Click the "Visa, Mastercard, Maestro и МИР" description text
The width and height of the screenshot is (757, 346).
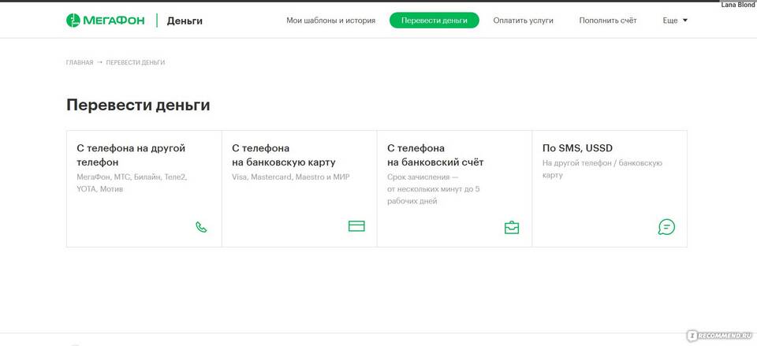coord(290,177)
